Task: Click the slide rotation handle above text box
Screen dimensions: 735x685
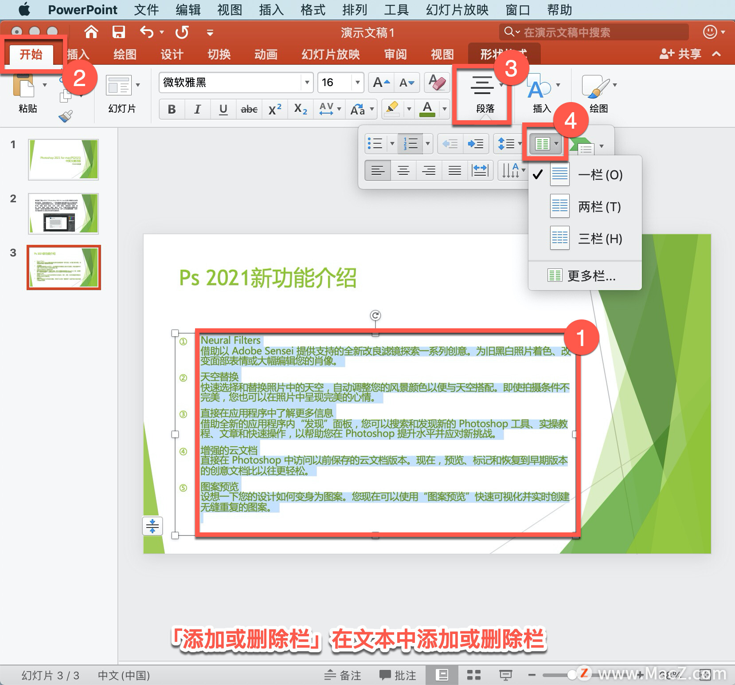Action: coord(375,315)
